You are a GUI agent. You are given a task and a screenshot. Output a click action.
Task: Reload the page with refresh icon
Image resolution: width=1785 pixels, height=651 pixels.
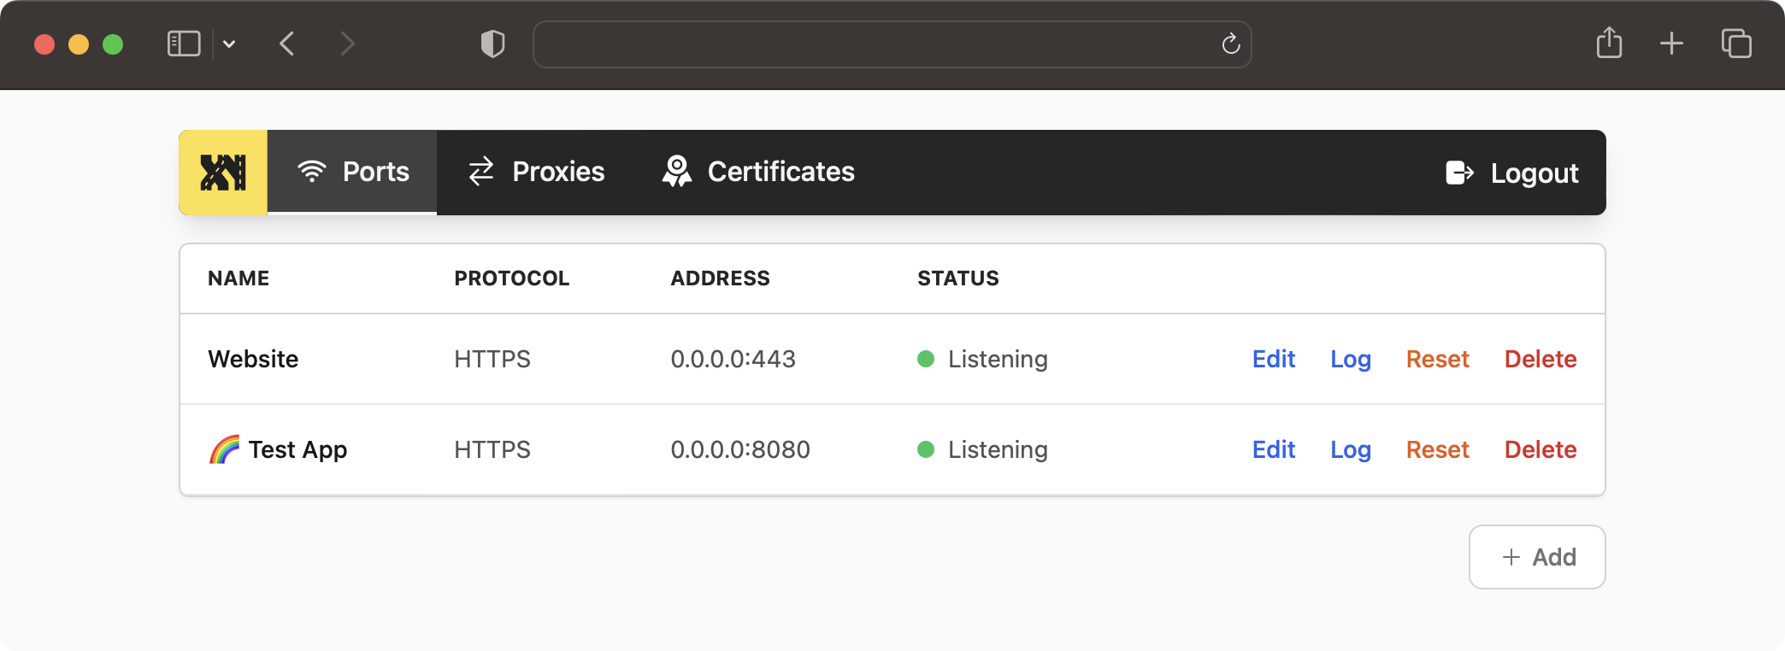[x=1231, y=44]
